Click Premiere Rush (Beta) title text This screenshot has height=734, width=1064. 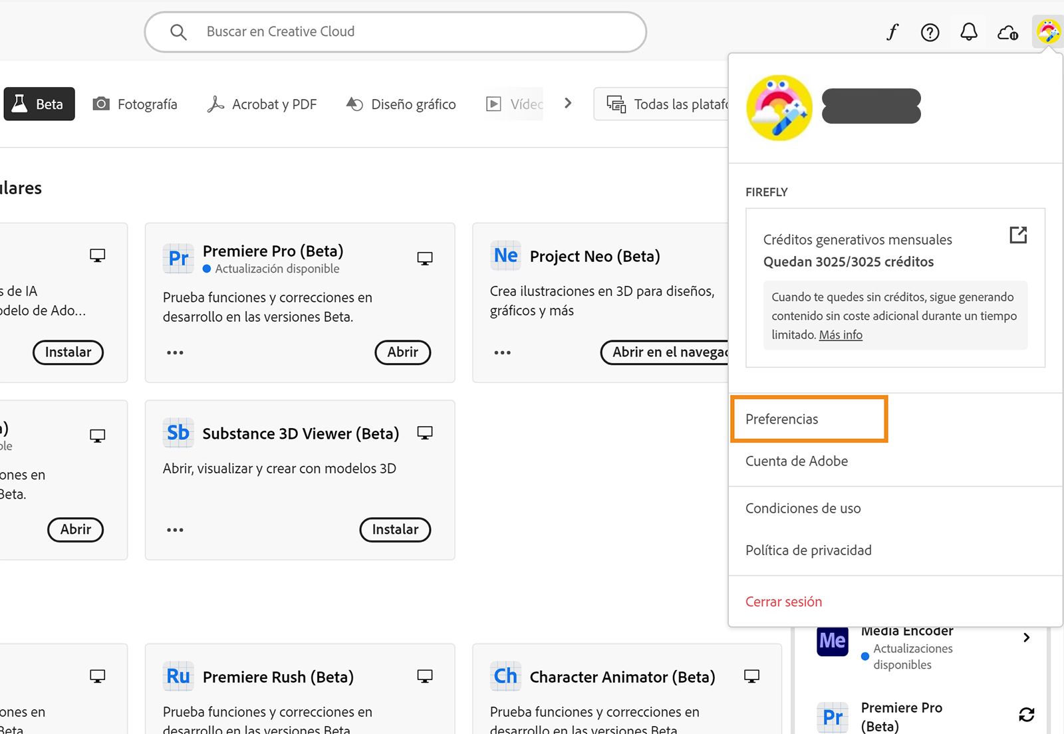[278, 677]
